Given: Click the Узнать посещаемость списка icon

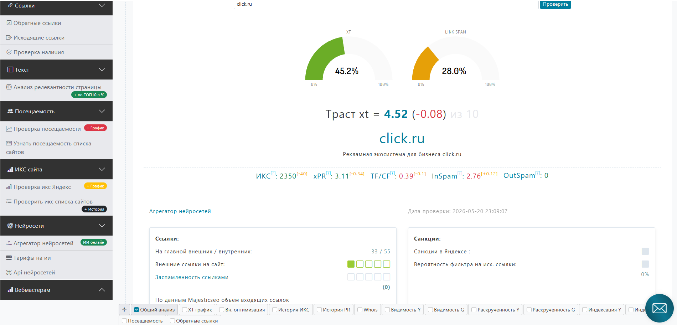Looking at the screenshot, I should pyautogui.click(x=9, y=143).
